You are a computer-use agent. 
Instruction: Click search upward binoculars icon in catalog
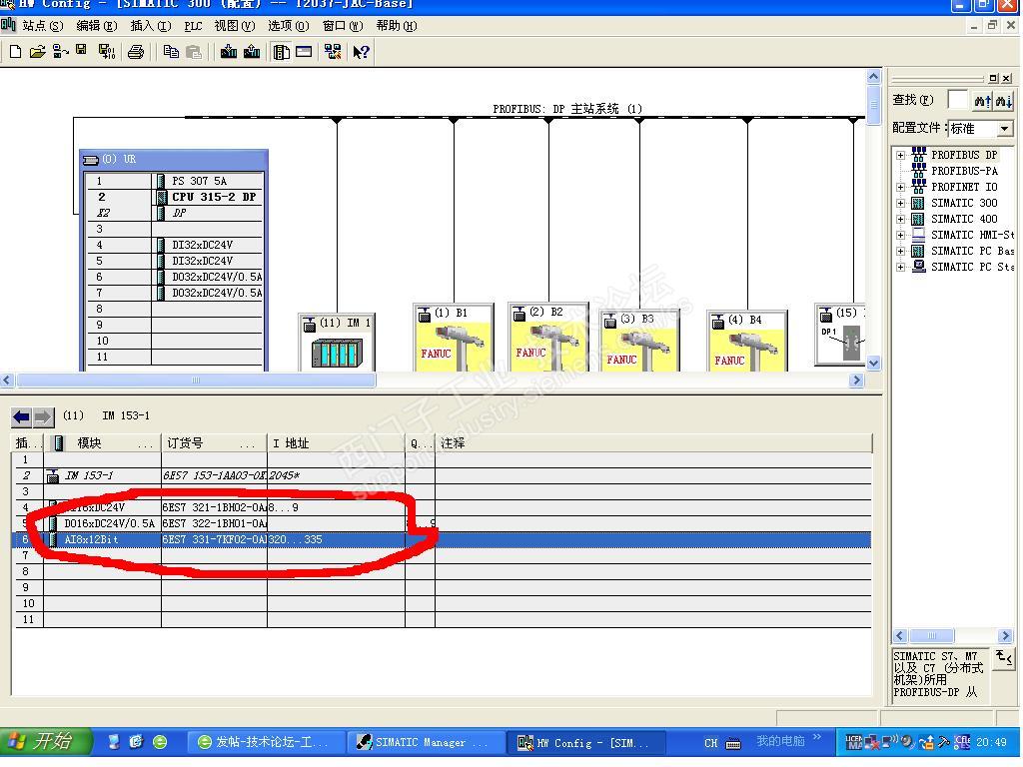[x=983, y=101]
